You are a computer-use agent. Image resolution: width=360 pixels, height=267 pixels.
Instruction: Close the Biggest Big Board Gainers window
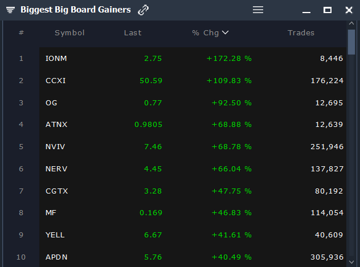[x=349, y=10]
